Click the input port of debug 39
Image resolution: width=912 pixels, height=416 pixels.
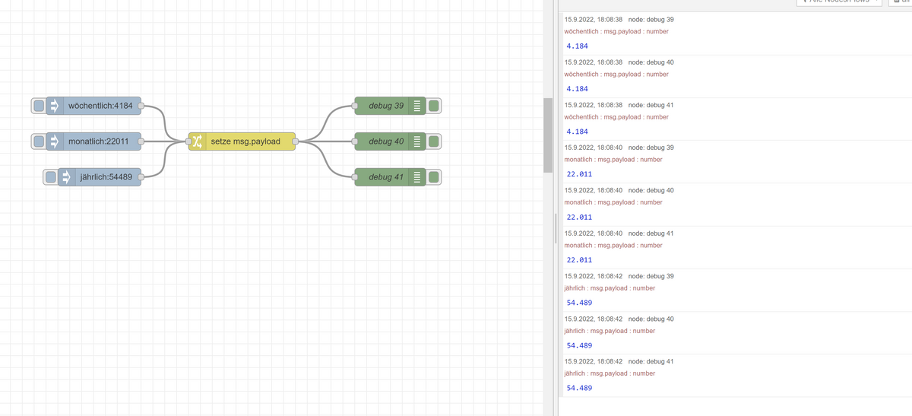point(355,106)
